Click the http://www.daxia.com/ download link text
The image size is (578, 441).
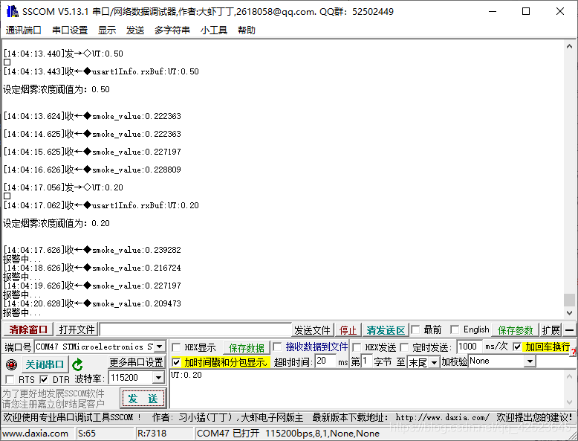tap(442, 417)
